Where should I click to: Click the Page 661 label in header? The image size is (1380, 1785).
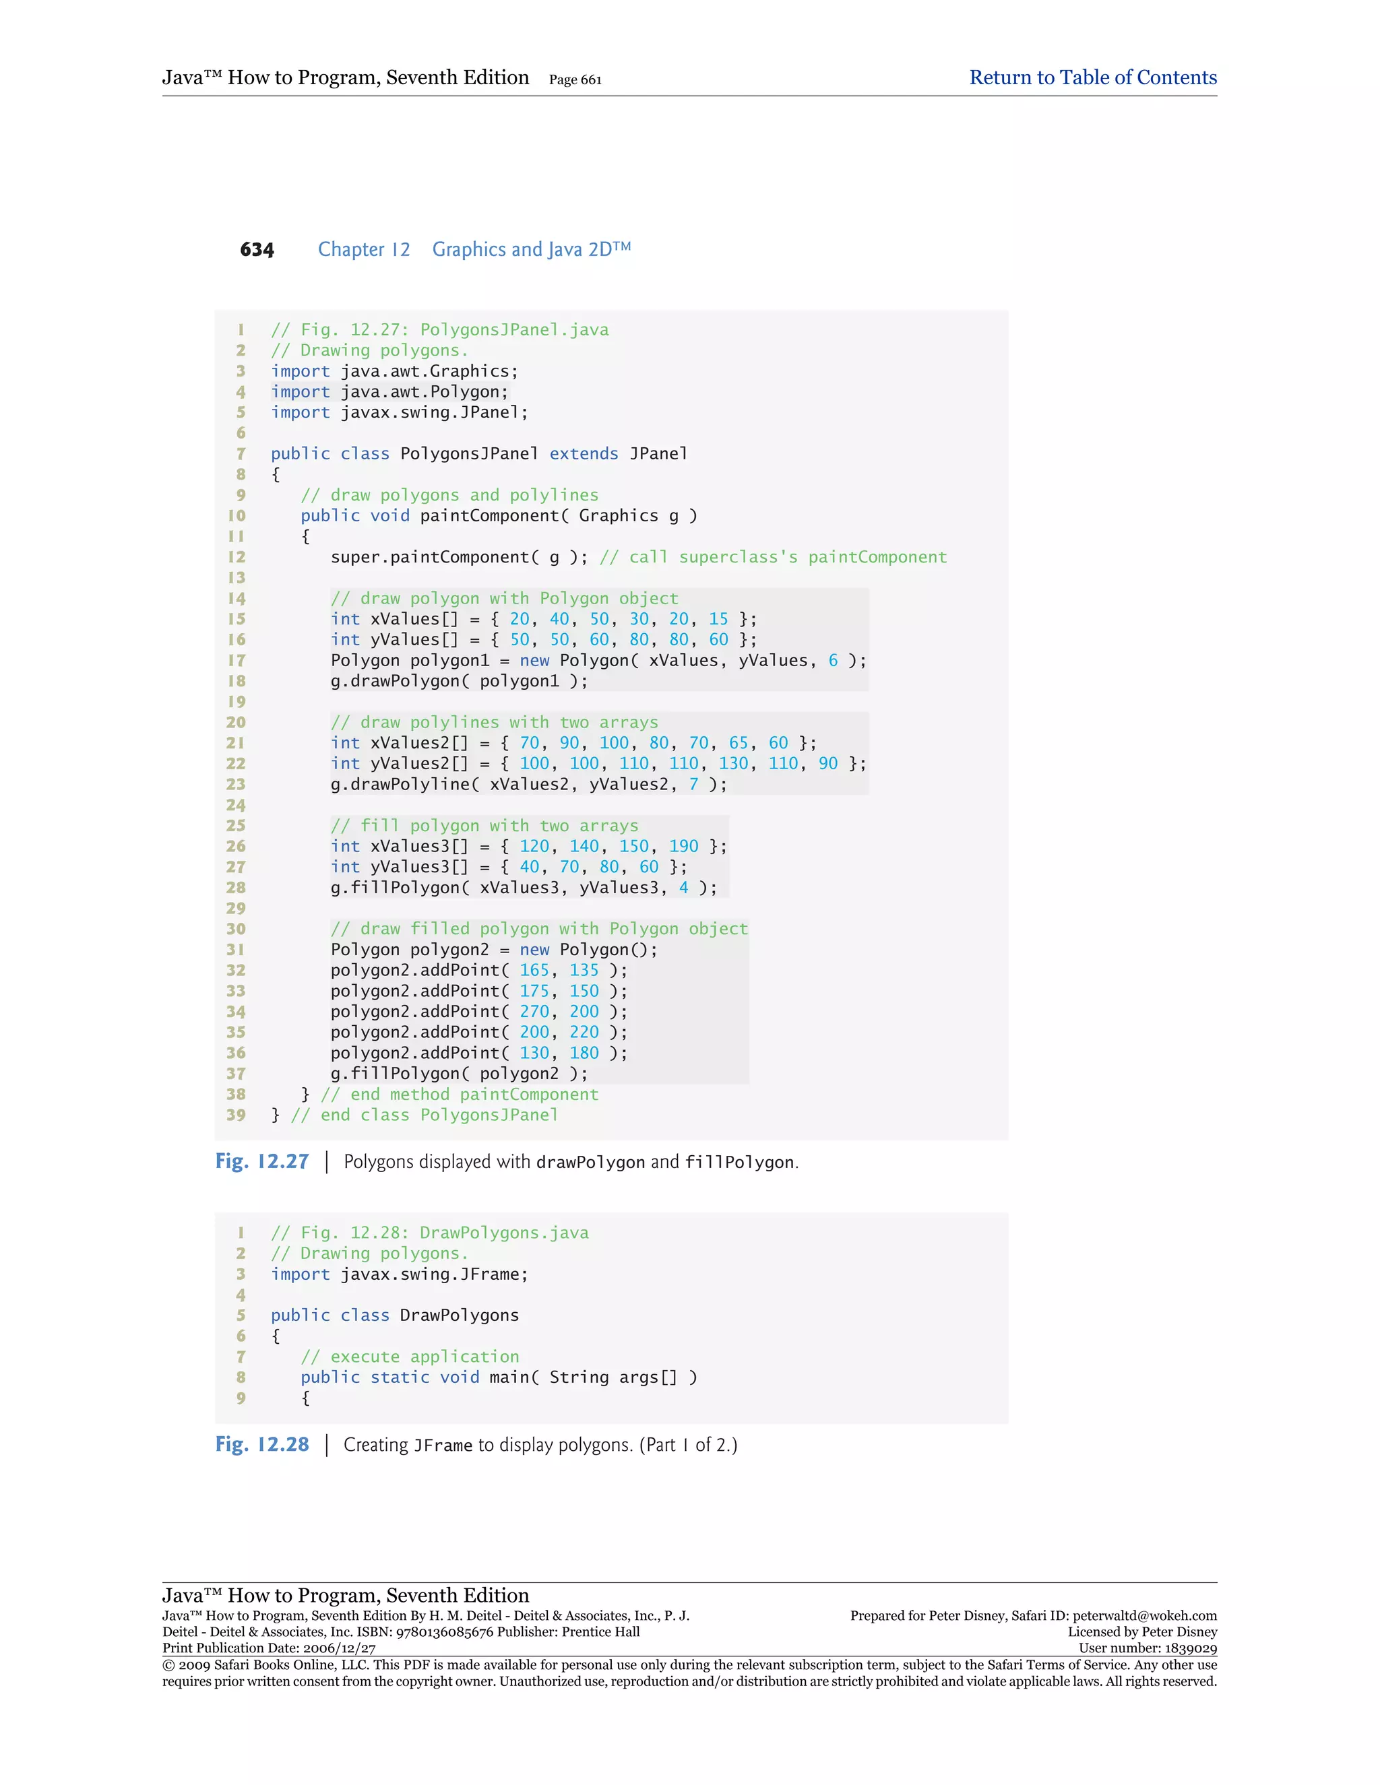click(x=575, y=80)
